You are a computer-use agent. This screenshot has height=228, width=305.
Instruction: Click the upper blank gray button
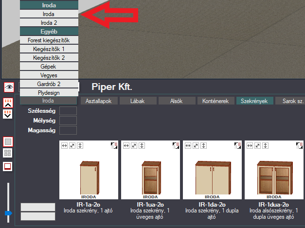click(x=38, y=207)
